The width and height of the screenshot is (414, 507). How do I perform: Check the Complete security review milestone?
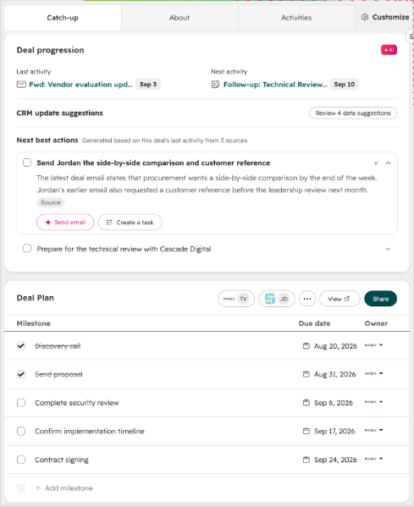click(x=21, y=403)
